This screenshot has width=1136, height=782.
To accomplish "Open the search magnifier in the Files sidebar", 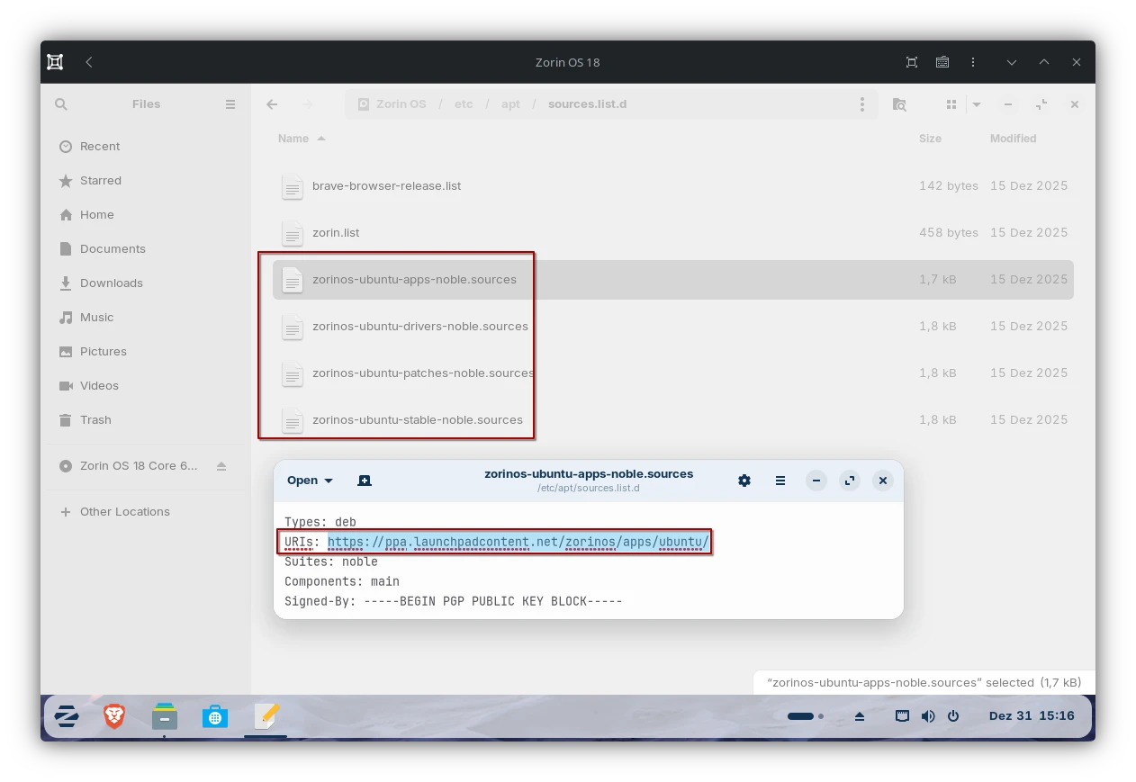I will click(x=60, y=104).
